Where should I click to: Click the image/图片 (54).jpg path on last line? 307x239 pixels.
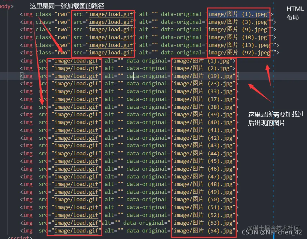203,231
